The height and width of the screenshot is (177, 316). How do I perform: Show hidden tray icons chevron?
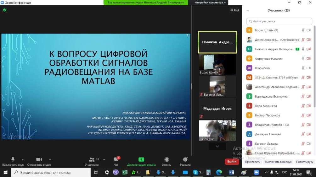pos(266,172)
